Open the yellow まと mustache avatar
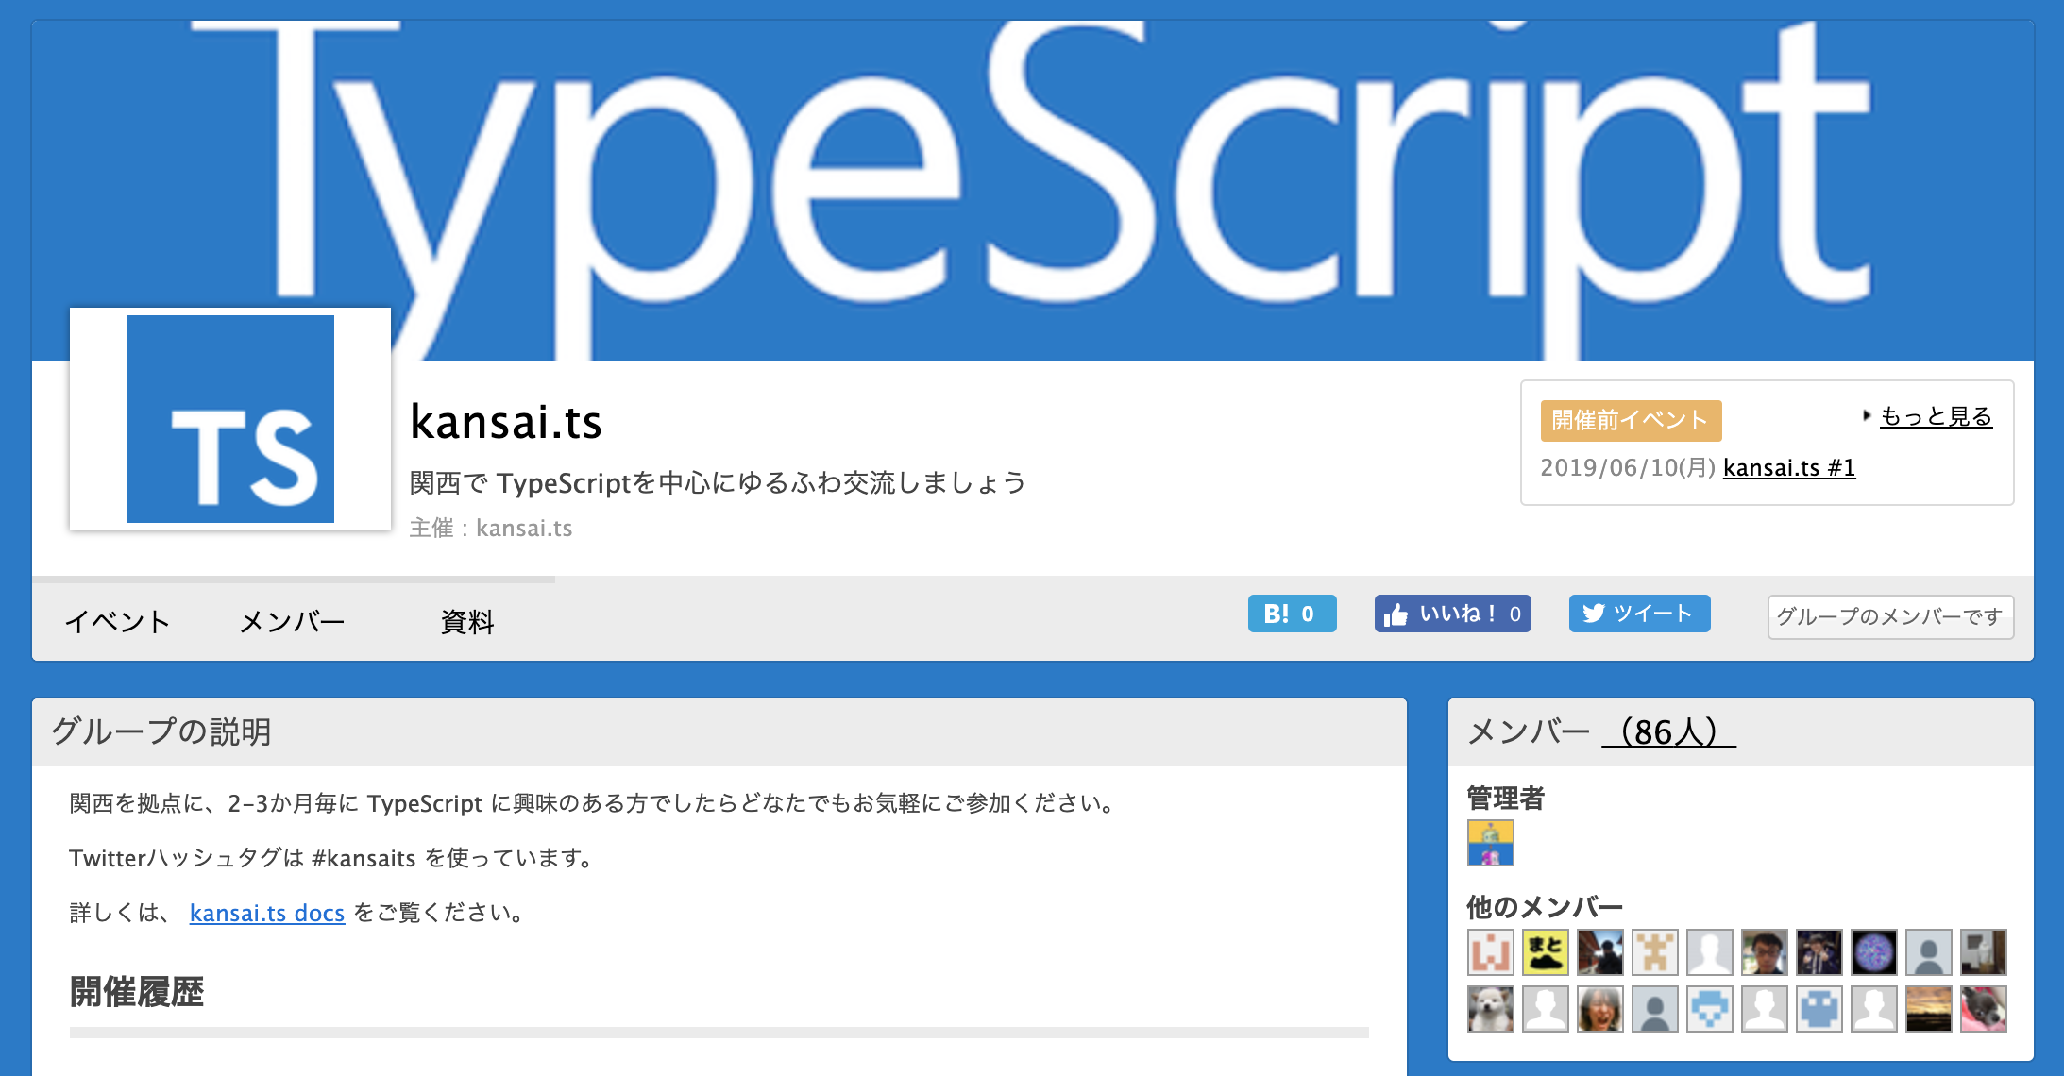This screenshot has width=2064, height=1076. 1545,952
